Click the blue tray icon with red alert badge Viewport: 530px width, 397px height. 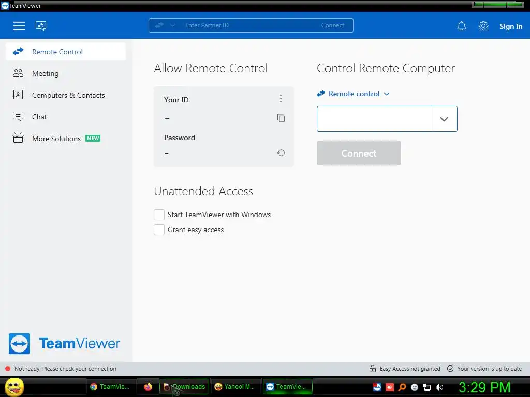(377, 387)
